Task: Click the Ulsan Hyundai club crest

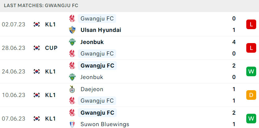Action: [x=72, y=30]
